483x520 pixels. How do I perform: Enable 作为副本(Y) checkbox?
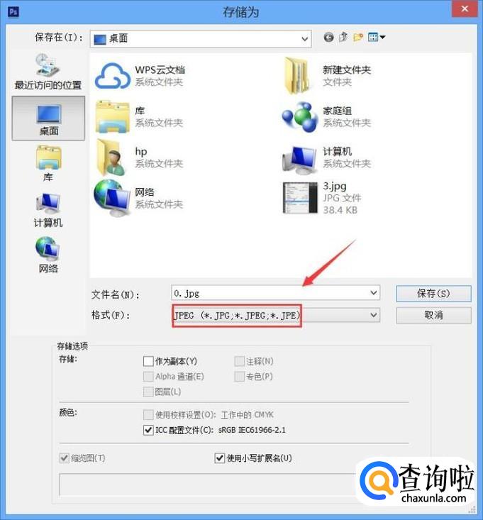pos(148,361)
